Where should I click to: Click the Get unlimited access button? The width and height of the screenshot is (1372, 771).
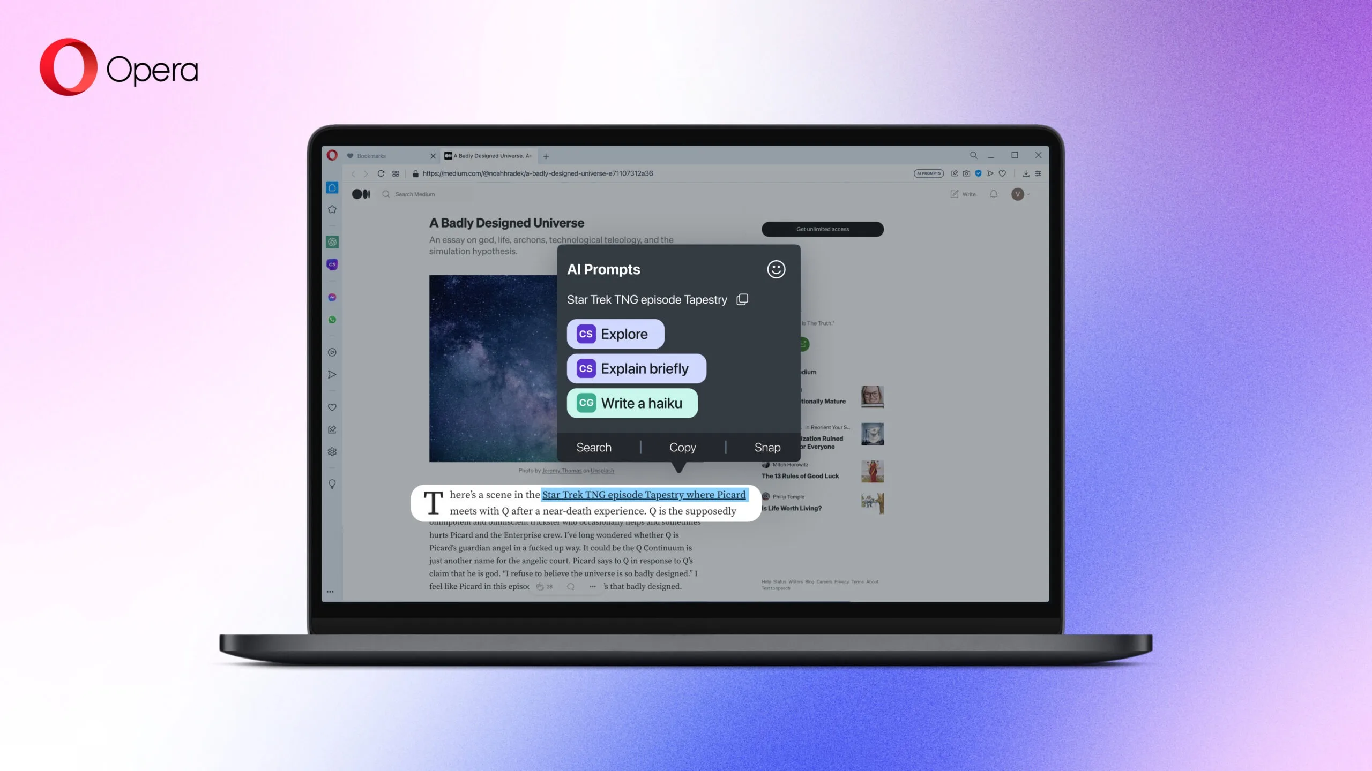click(x=822, y=229)
